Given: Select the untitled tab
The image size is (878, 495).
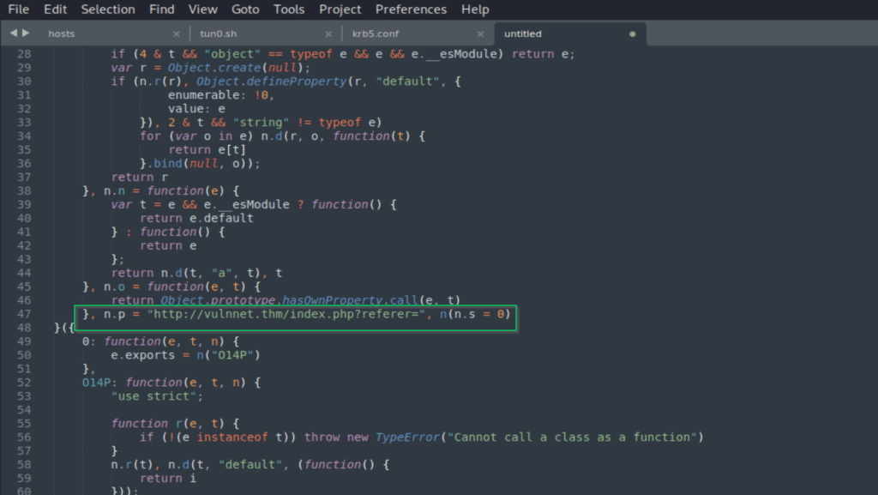Looking at the screenshot, I should click(x=523, y=33).
